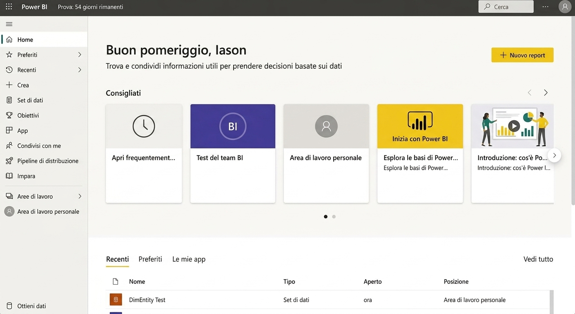Image resolution: width=575 pixels, height=314 pixels.
Task: Switch to the Recenti tab
Action: [x=118, y=259]
